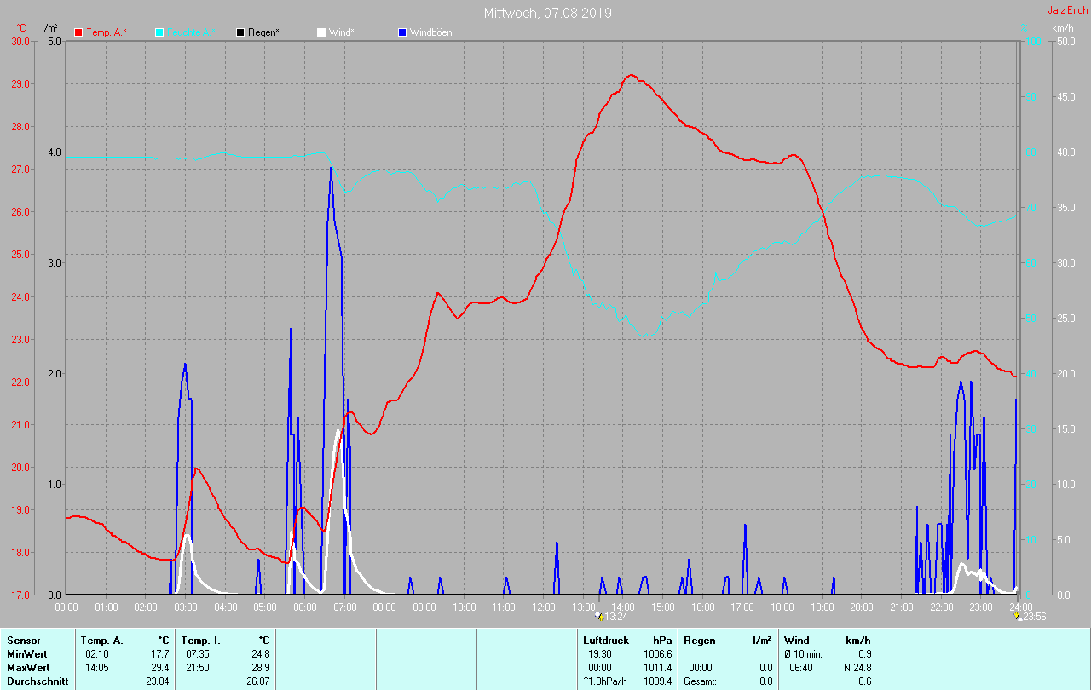Click the cyan Feuchte A. legend square
This screenshot has width=1091, height=690.
160,32
